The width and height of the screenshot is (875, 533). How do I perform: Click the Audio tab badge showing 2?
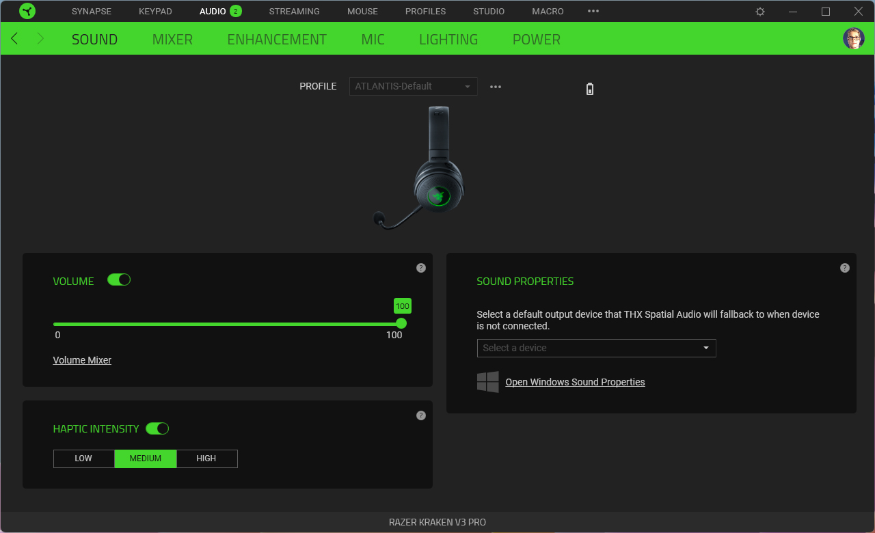click(x=236, y=11)
